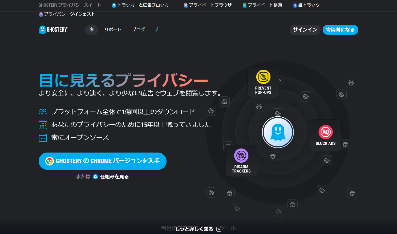
Task: Click cookie tile at end of headline subtitle
Action: [x=211, y=111]
